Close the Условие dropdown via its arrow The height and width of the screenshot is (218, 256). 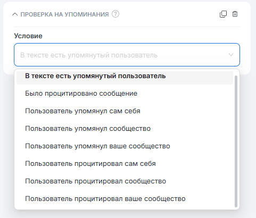[231, 55]
